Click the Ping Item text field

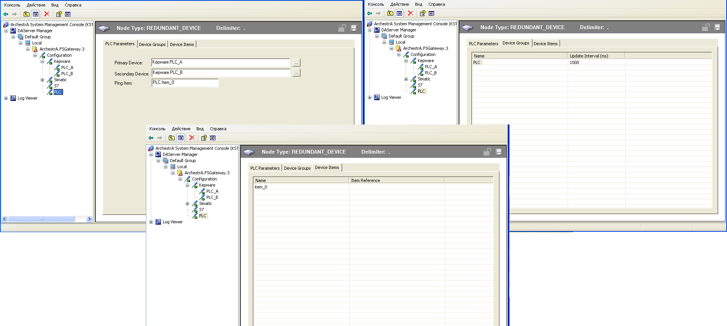coord(185,83)
